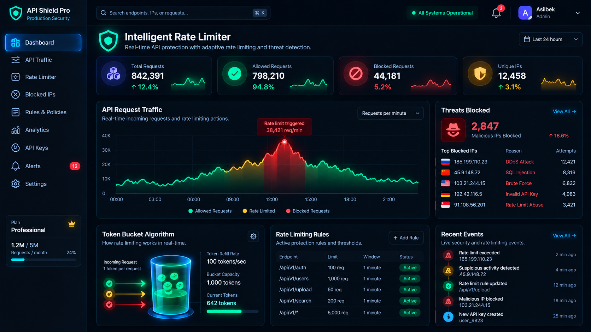This screenshot has width=591, height=332.
Task: Click Active status for /api/v1/upload
Action: [410, 290]
